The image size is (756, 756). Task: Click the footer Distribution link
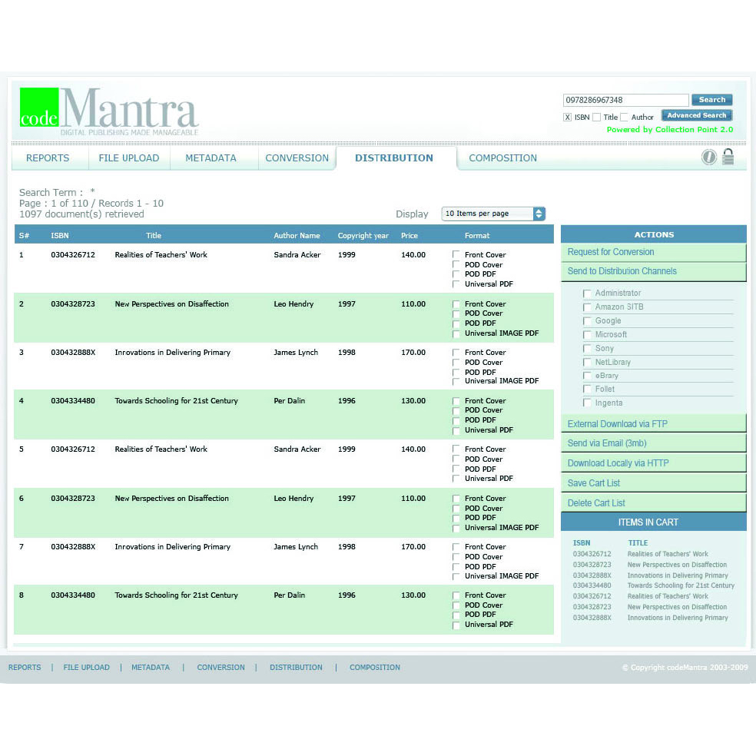point(296,668)
